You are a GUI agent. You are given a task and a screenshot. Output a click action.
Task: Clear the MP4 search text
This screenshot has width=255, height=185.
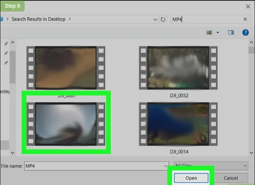pos(245,19)
